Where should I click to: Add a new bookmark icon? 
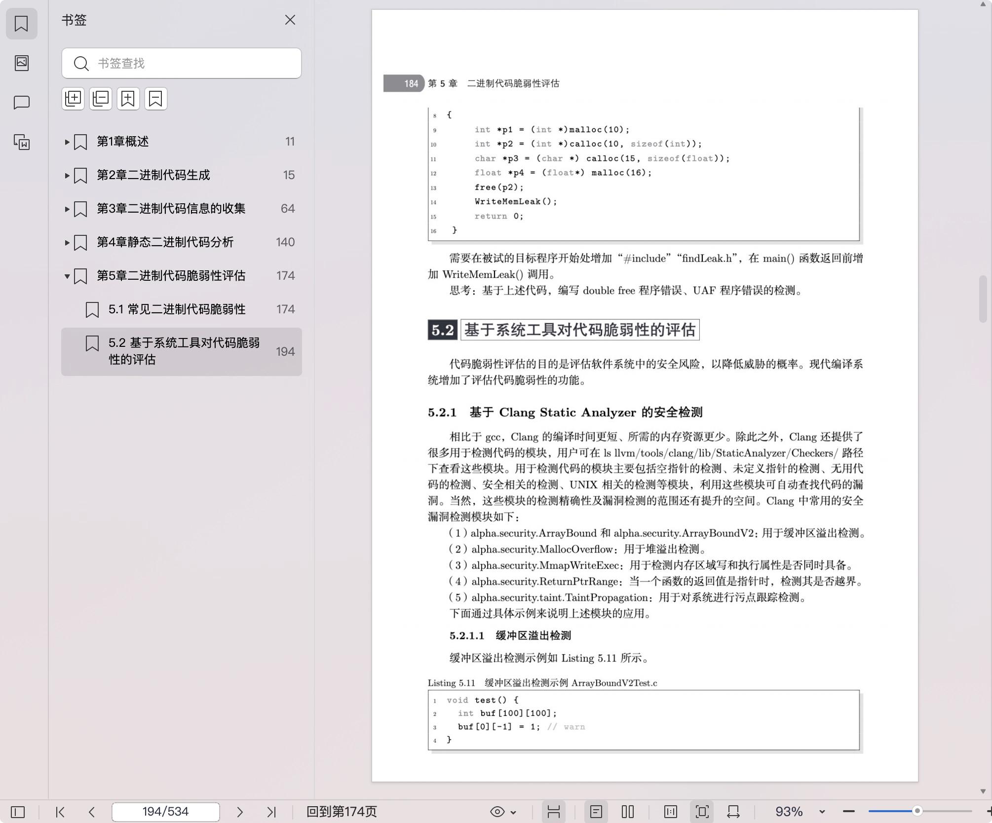[x=128, y=99]
